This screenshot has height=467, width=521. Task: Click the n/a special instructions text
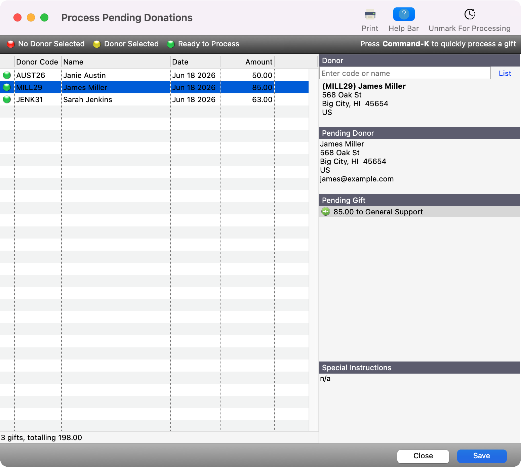coord(325,379)
